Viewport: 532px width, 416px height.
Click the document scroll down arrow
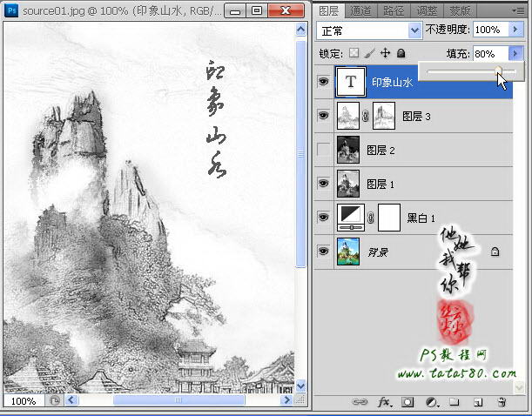pyautogui.click(x=300, y=386)
